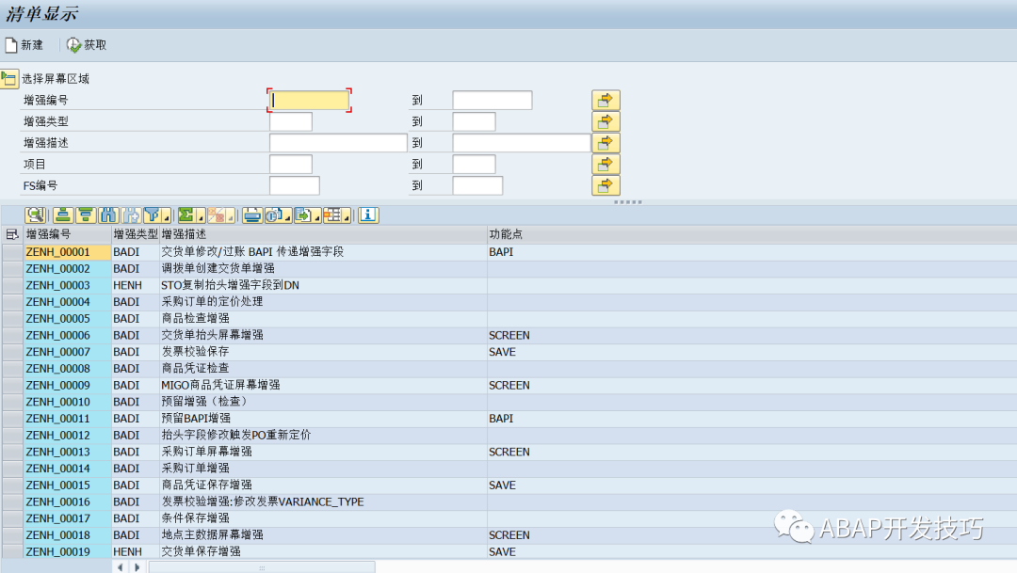The height and width of the screenshot is (573, 1017).
Task: Click the FS编号 to input field
Action: [477, 185]
